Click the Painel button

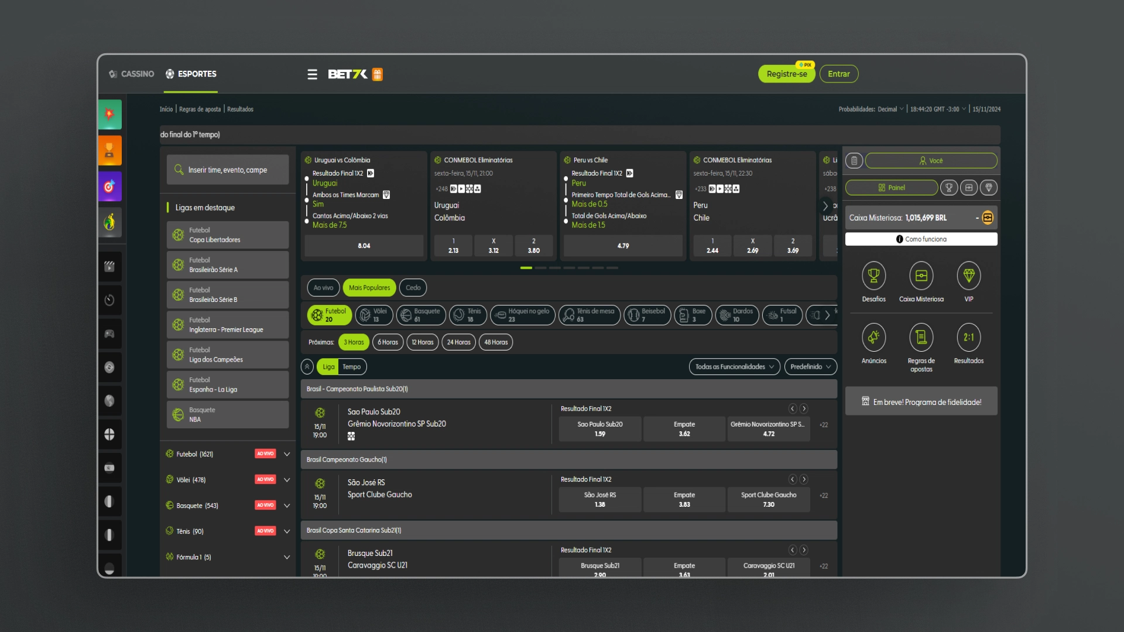click(x=892, y=188)
